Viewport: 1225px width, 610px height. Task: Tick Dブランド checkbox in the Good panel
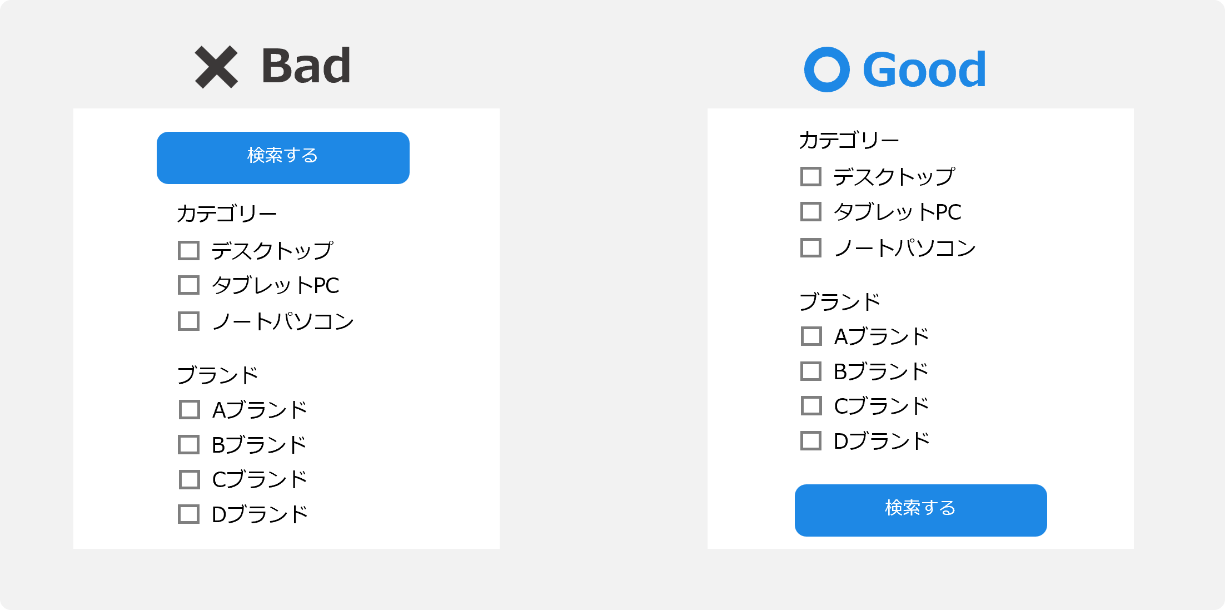click(811, 441)
